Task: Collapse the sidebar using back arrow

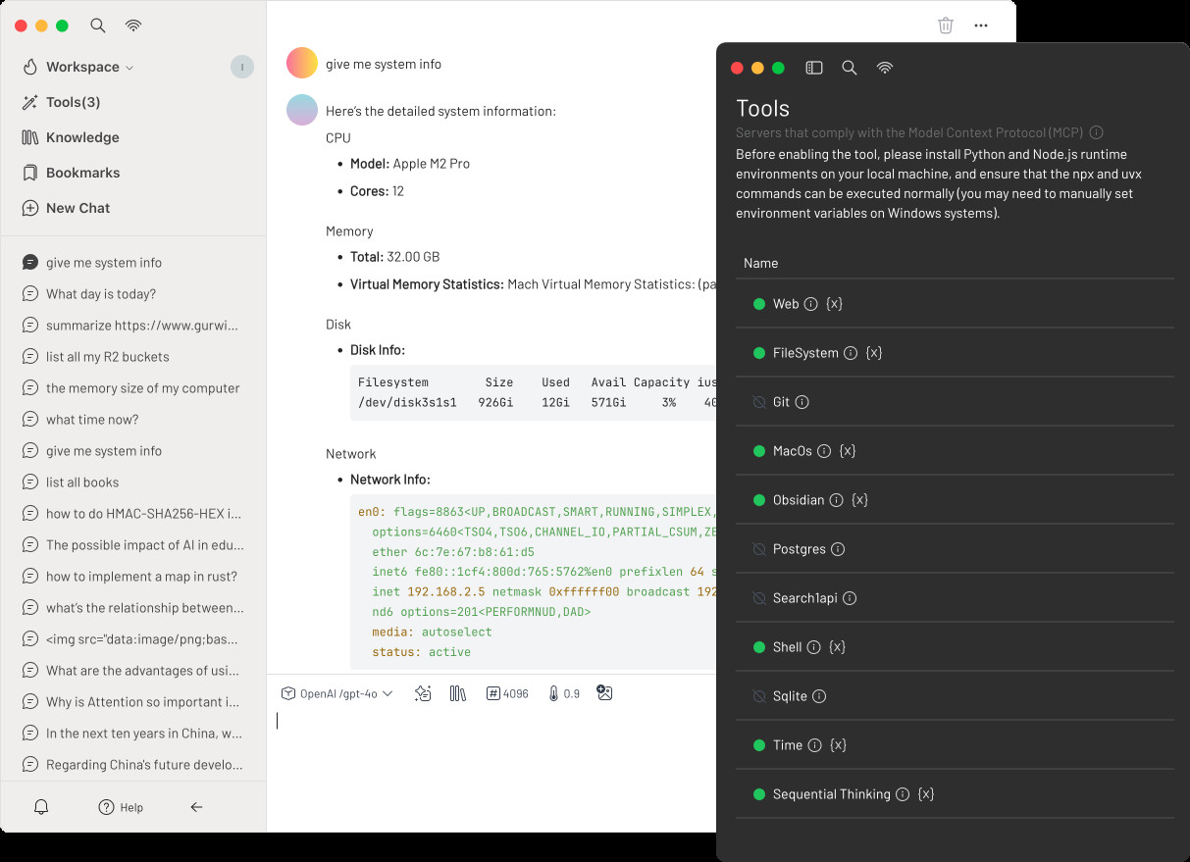Action: (x=196, y=807)
